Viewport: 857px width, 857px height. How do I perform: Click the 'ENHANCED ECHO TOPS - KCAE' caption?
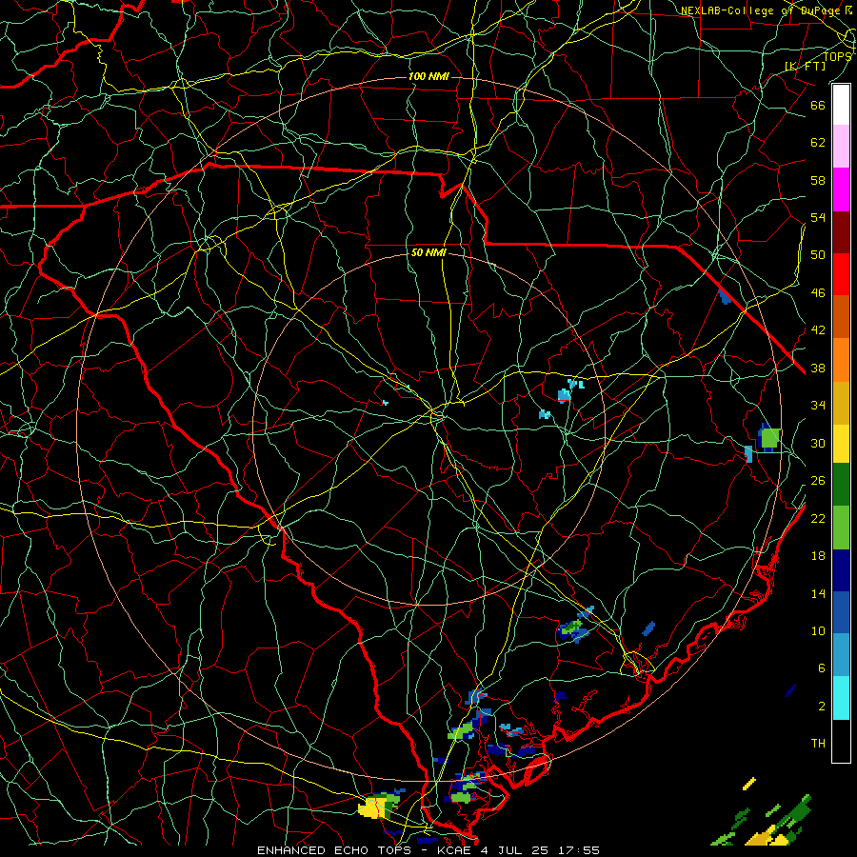coord(364,850)
